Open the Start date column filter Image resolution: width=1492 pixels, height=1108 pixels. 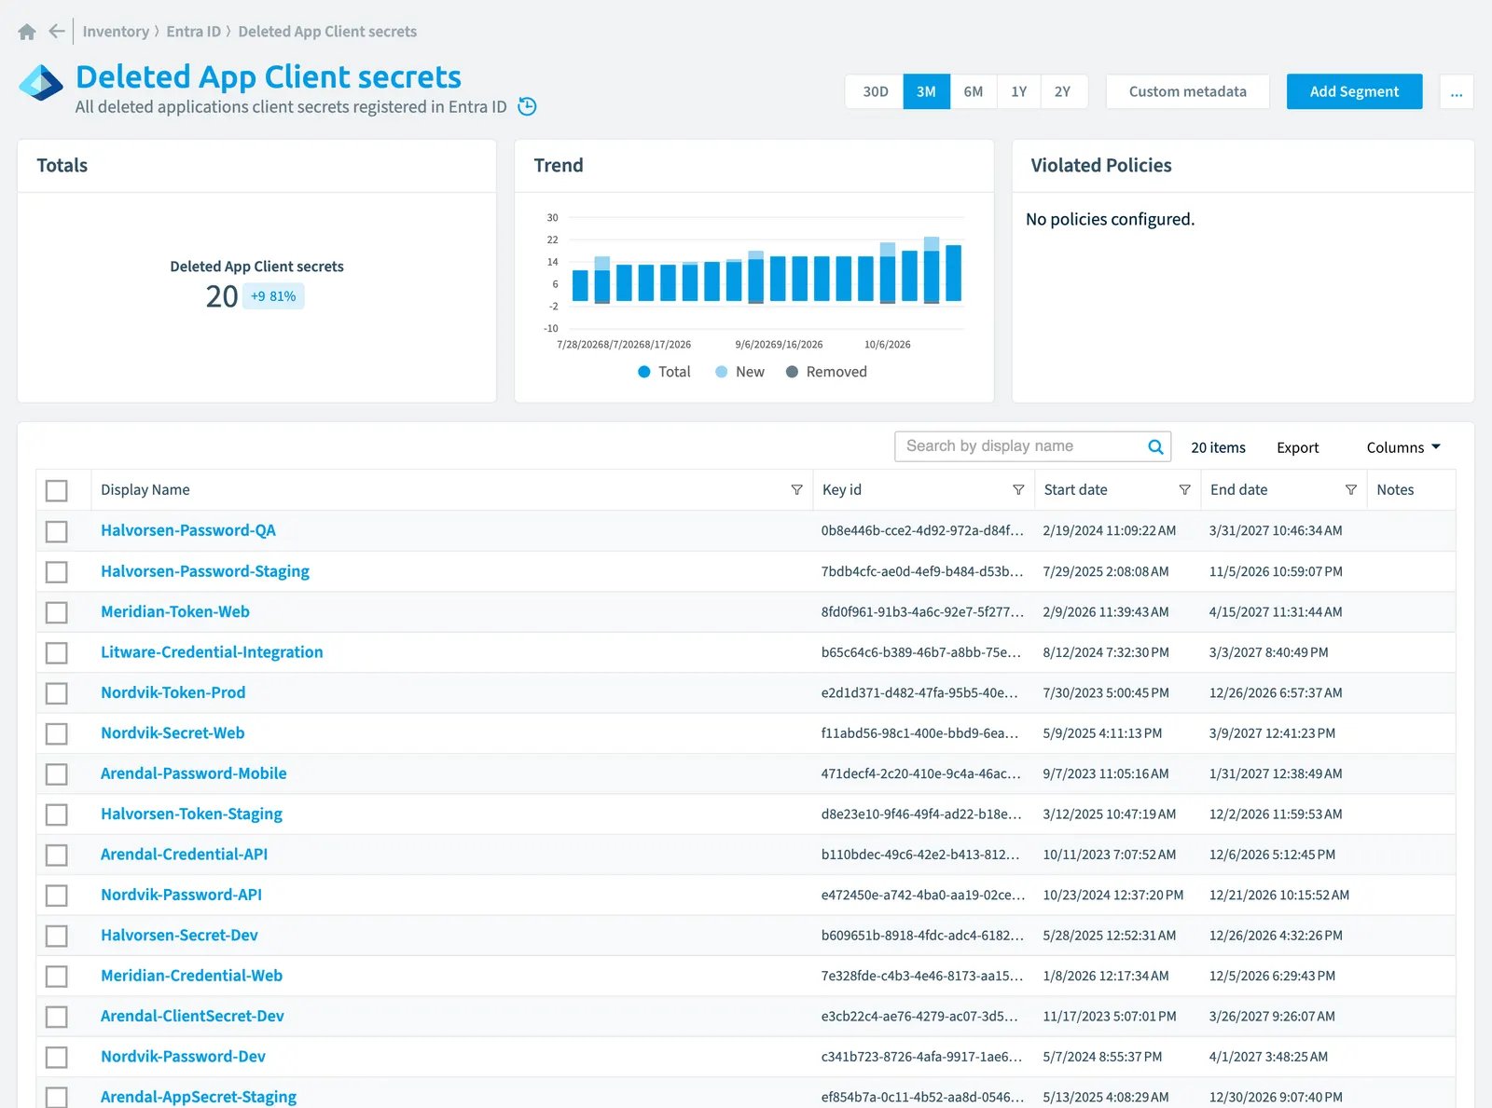tap(1184, 490)
